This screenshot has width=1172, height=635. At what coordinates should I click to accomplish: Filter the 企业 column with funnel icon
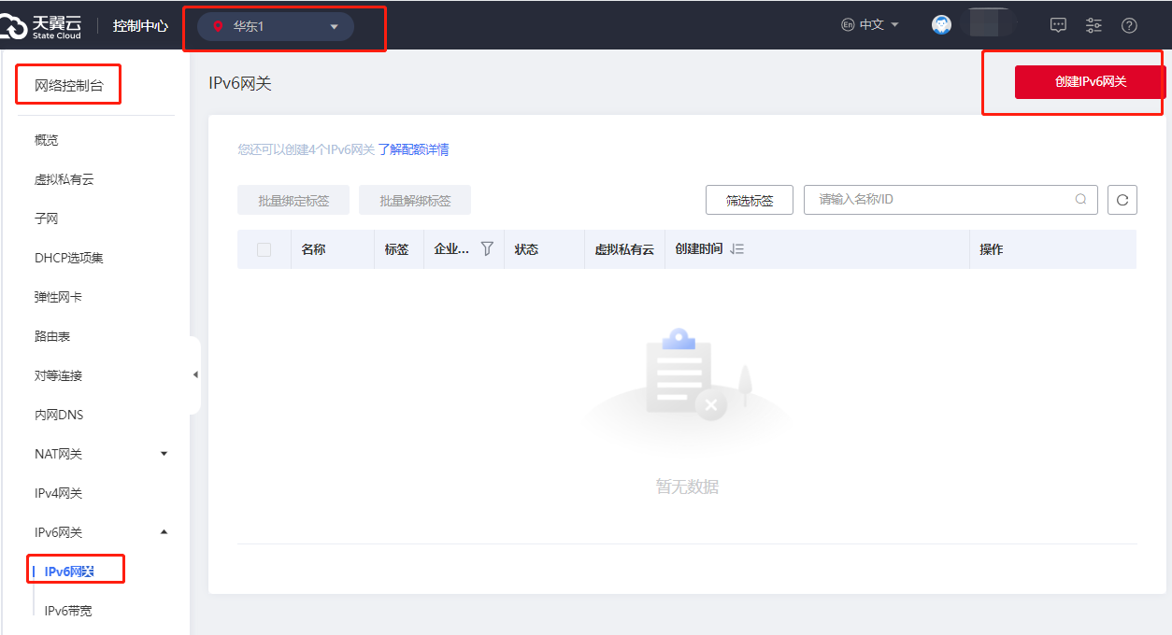pos(487,249)
